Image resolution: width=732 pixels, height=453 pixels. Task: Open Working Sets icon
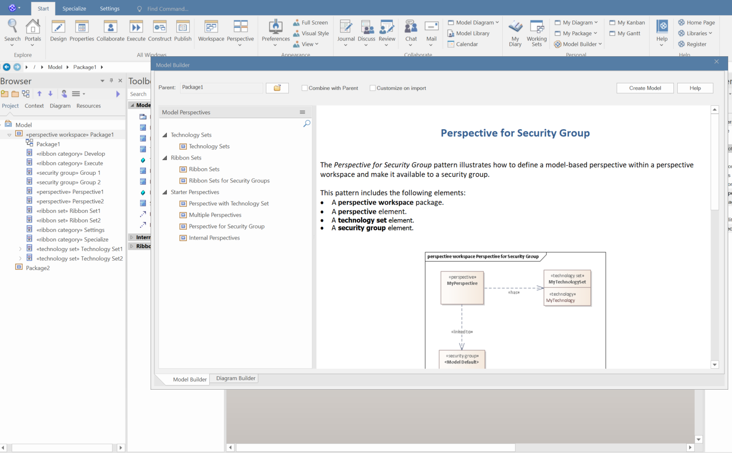coord(537,33)
